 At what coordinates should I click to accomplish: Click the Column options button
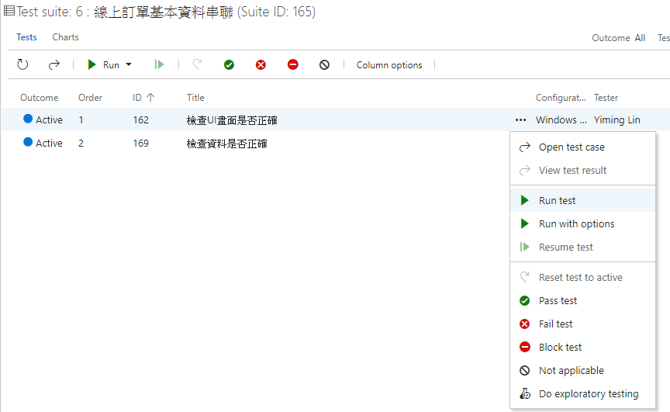(x=389, y=65)
